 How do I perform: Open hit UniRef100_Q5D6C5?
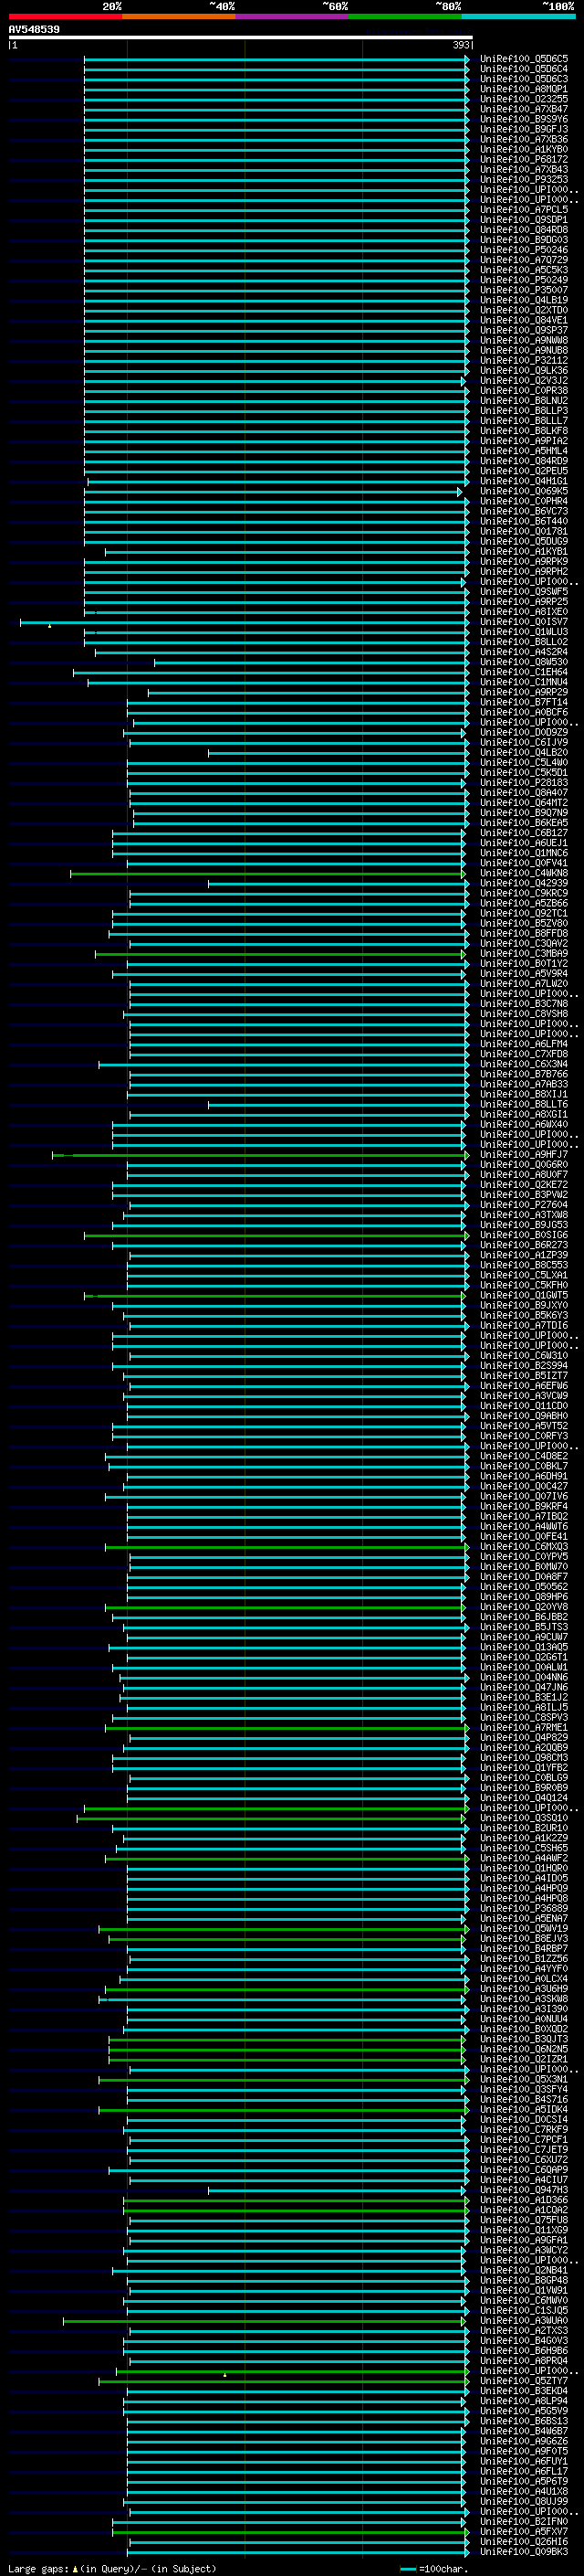click(x=524, y=59)
